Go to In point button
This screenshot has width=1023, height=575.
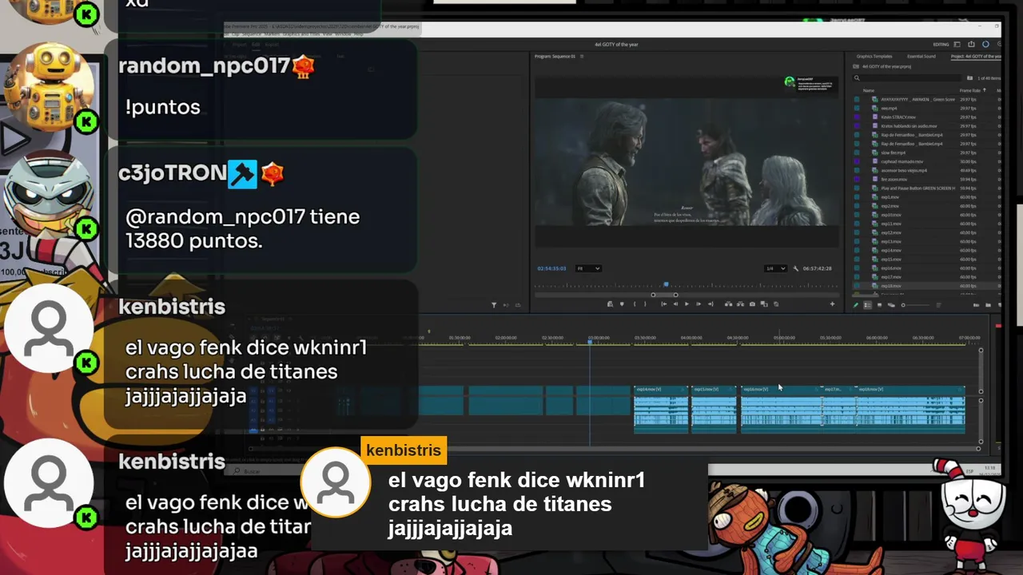click(x=664, y=303)
